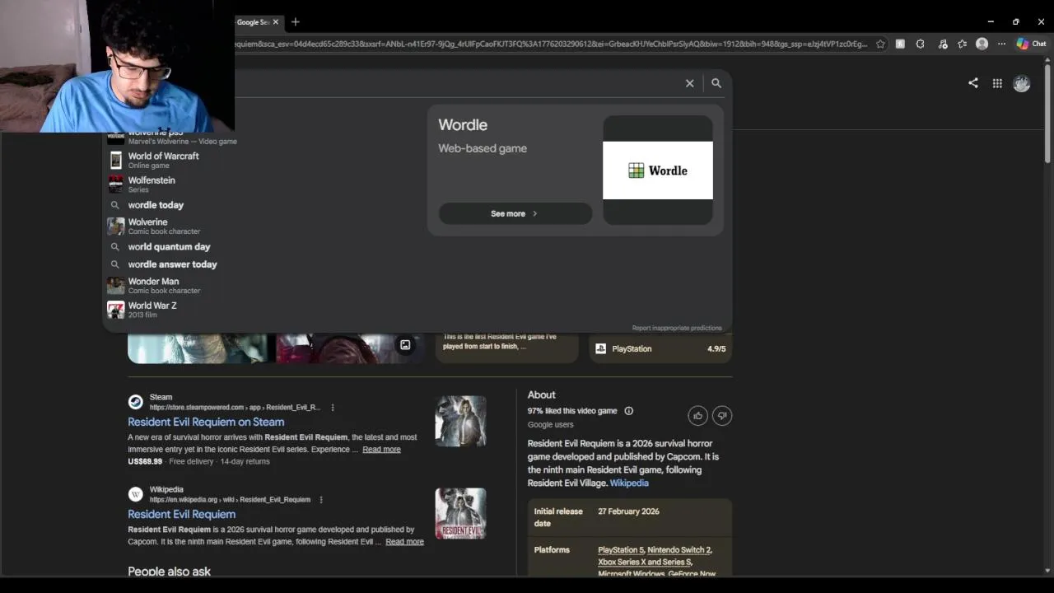
Task: Click Read more on the Steam result
Action: coord(381,450)
